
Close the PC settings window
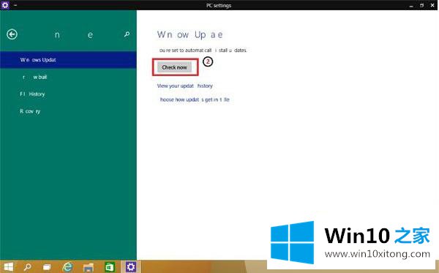click(432, 5)
